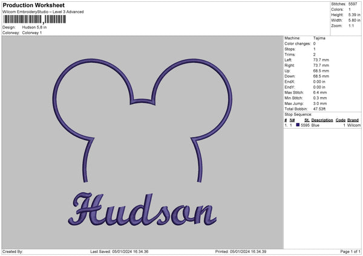
Task: Click the Max Jump value 3.0 mm
Action: (320, 103)
